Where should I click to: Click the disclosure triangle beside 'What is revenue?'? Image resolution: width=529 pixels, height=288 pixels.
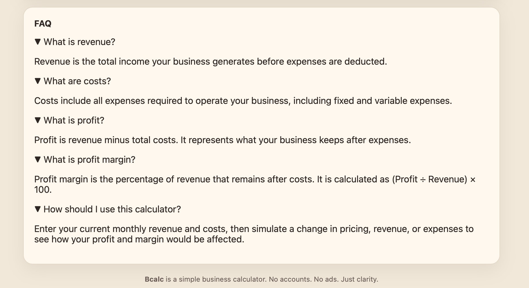pos(37,42)
